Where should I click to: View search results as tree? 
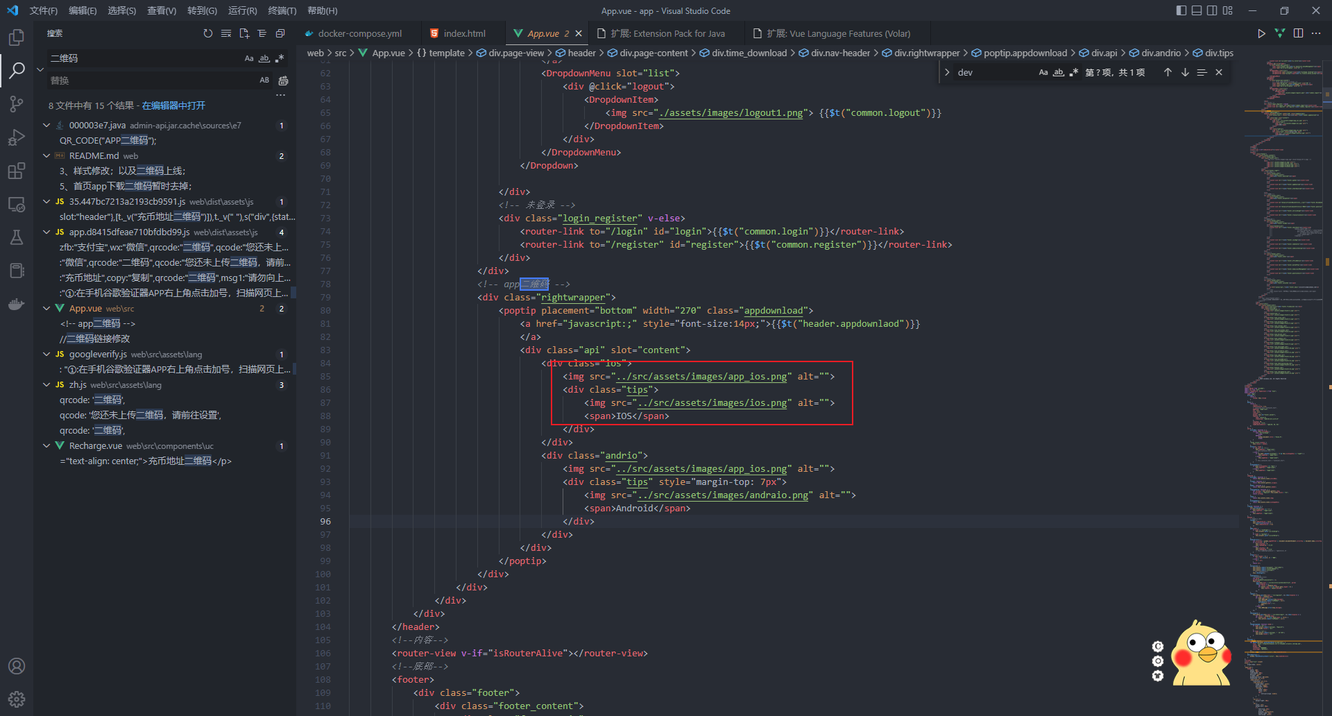pos(262,33)
